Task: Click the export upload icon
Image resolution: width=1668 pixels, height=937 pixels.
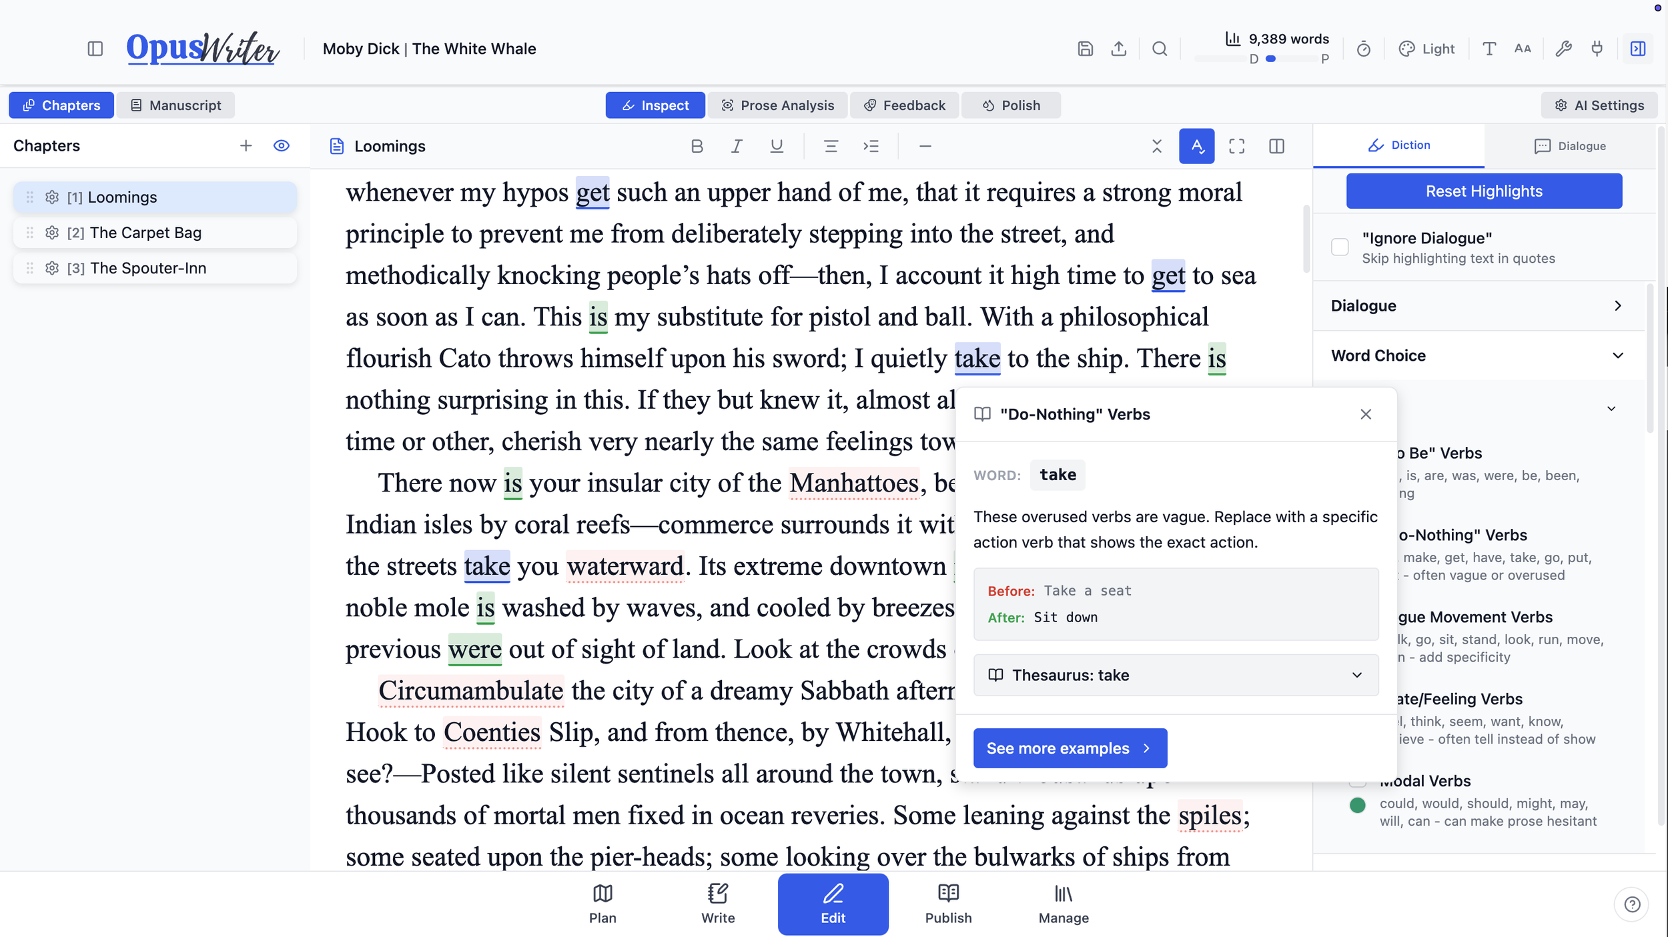Action: click(x=1119, y=49)
